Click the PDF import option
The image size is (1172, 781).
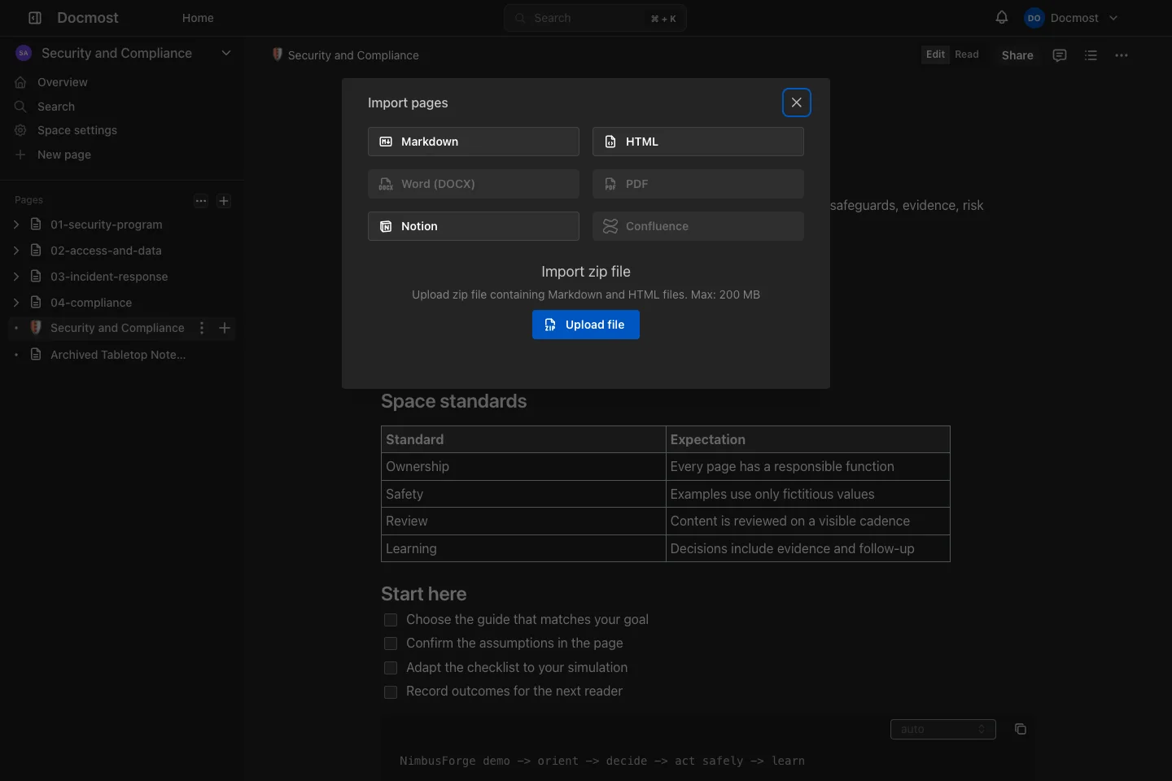click(x=698, y=184)
